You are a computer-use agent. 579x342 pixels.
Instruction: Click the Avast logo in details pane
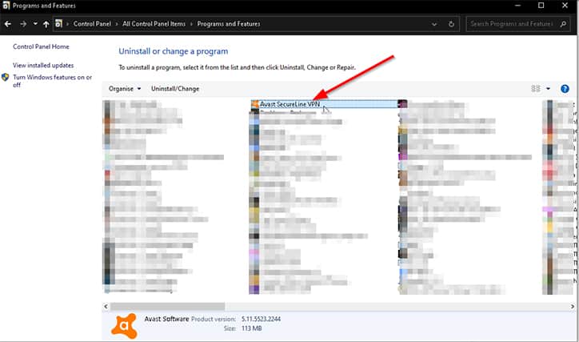124,326
